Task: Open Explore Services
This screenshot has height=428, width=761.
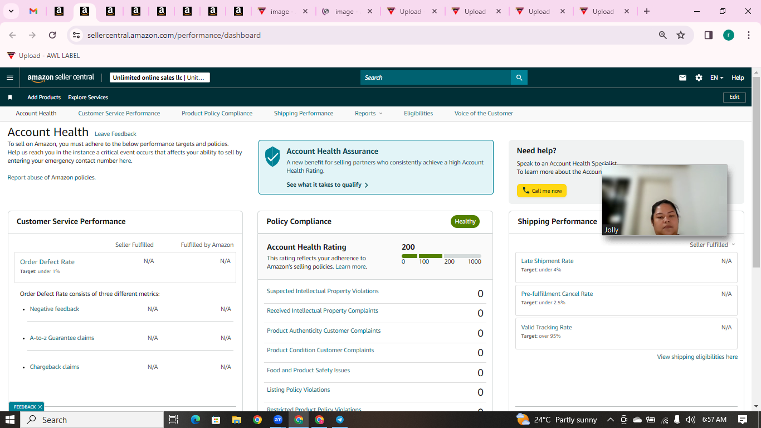Action: pyautogui.click(x=88, y=97)
